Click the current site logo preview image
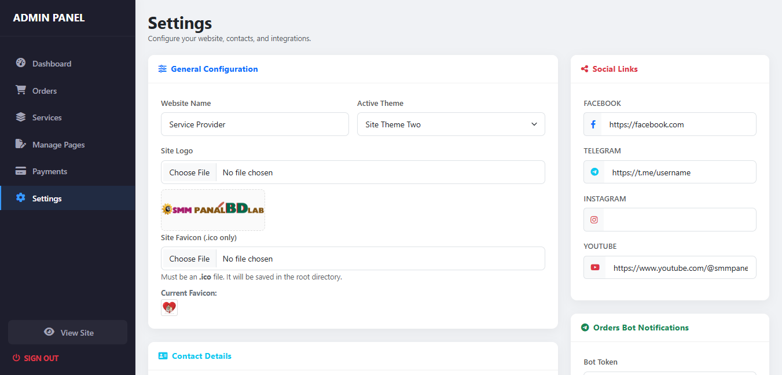This screenshot has height=375, width=782. (x=213, y=209)
